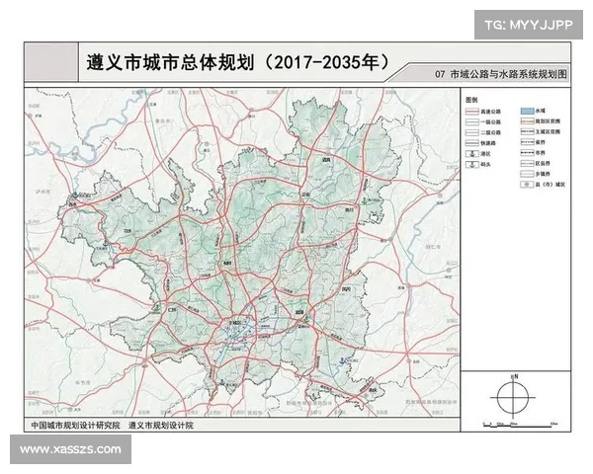Click the 中国城市规划设计研究院 footer text
Viewport: 593px width, 474px height.
click(75, 426)
